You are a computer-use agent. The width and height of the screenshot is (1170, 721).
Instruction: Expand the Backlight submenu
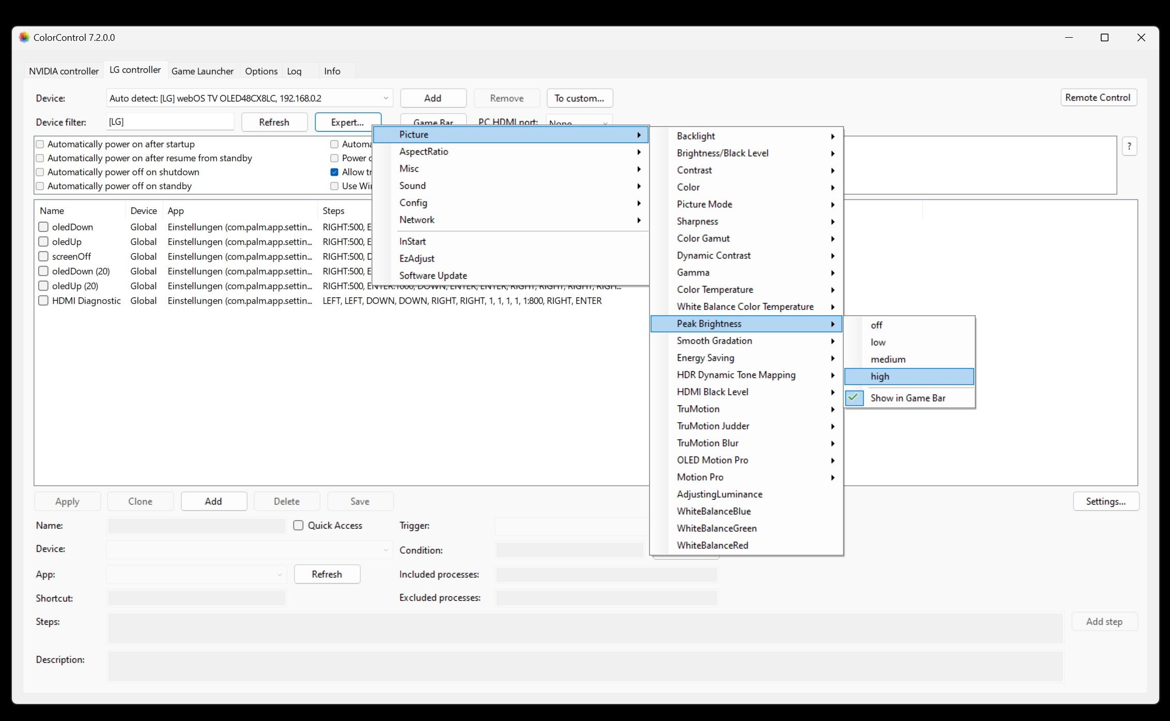tap(747, 136)
